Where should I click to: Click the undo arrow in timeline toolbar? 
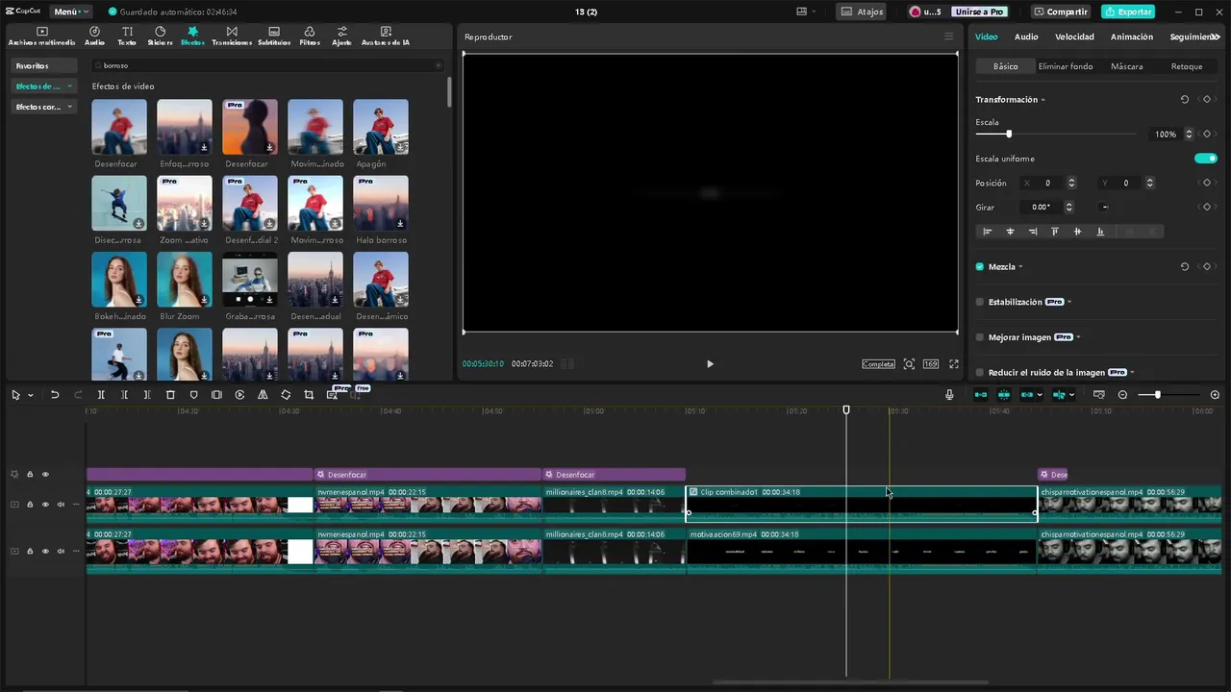click(55, 395)
